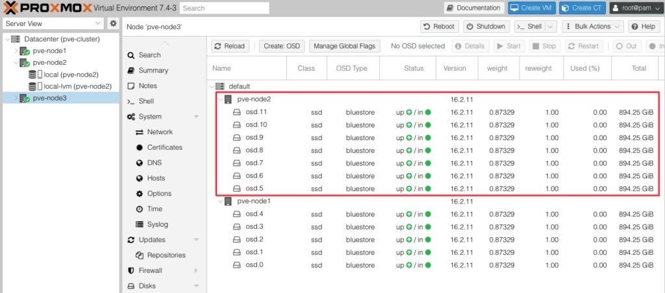This screenshot has width=665, height=293.
Task: Click the osd.4 disk icon
Action: tap(236, 214)
